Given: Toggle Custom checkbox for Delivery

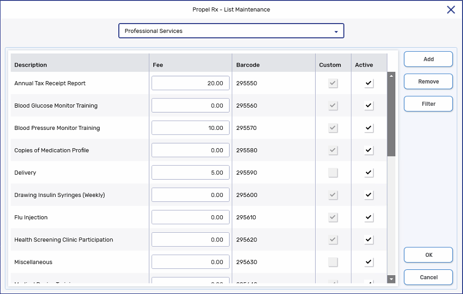Looking at the screenshot, I should pos(333,172).
